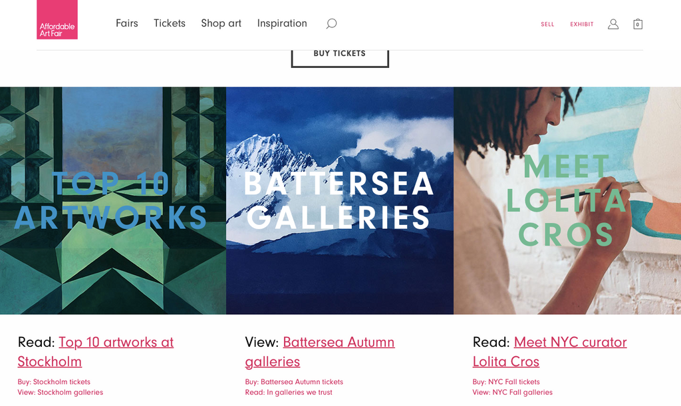Open the search magnifier icon

pos(331,24)
